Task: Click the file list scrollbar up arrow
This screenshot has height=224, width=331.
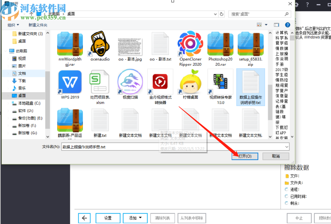Action: [270, 33]
